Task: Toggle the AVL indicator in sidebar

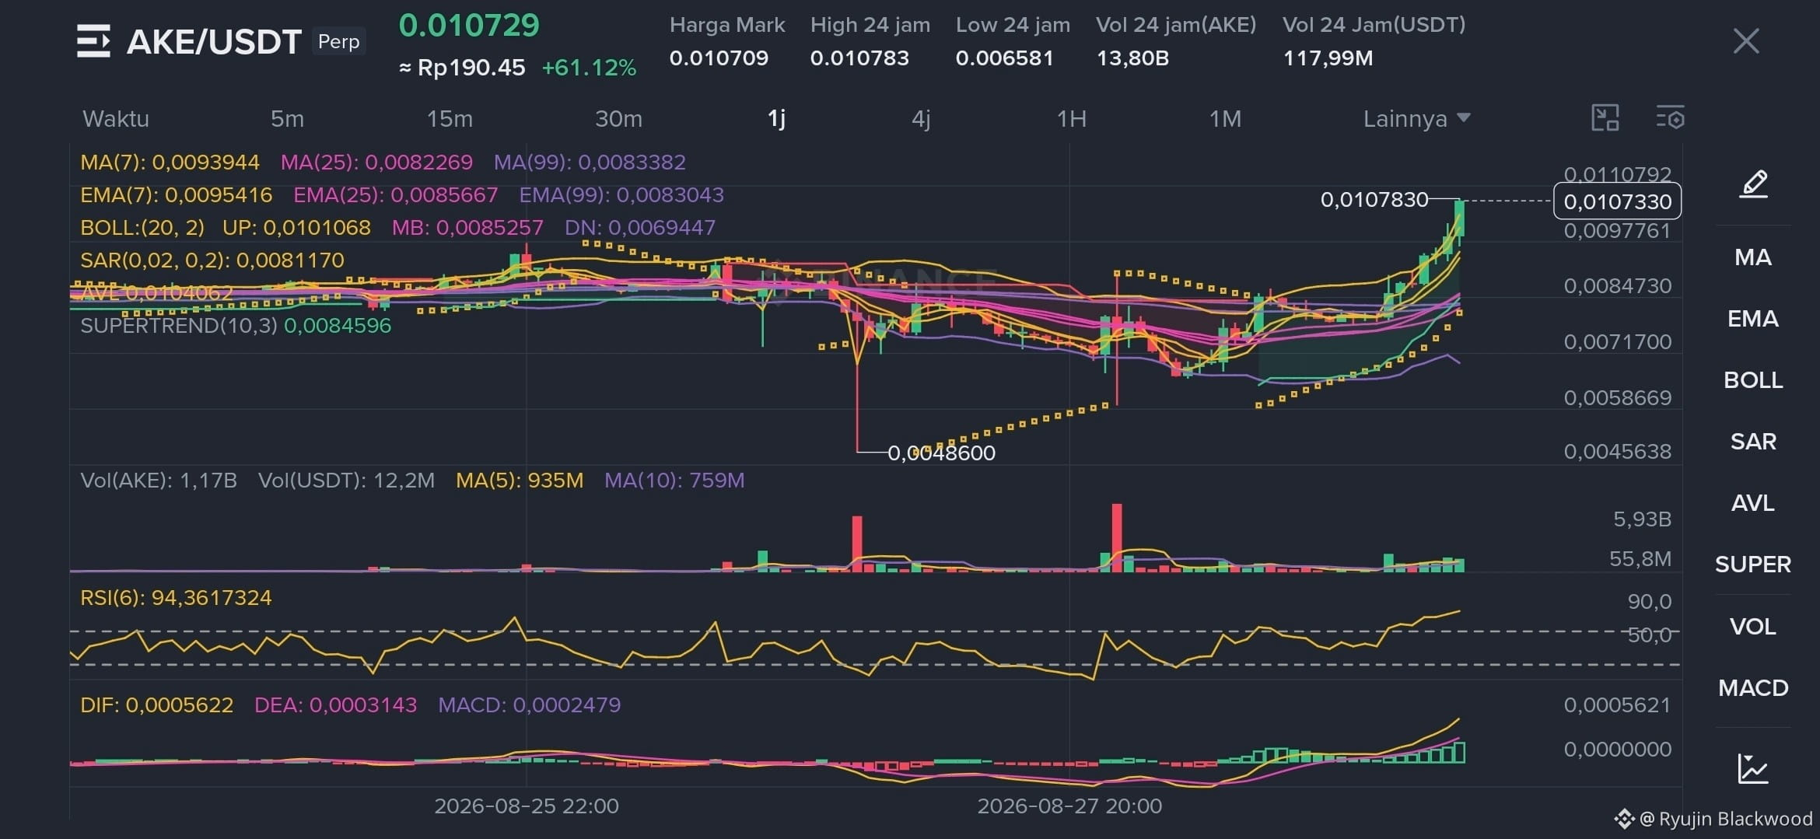Action: pyautogui.click(x=1753, y=503)
